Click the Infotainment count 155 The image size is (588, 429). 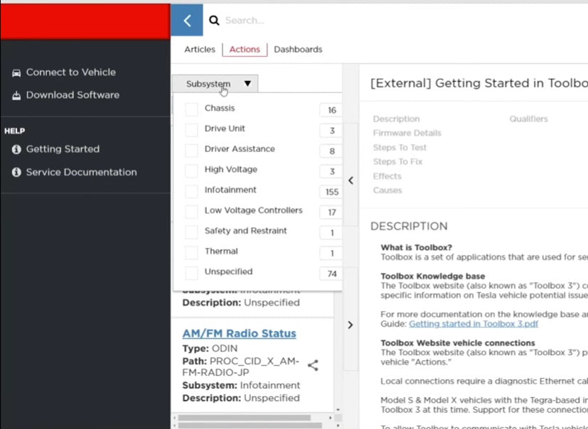(x=331, y=192)
